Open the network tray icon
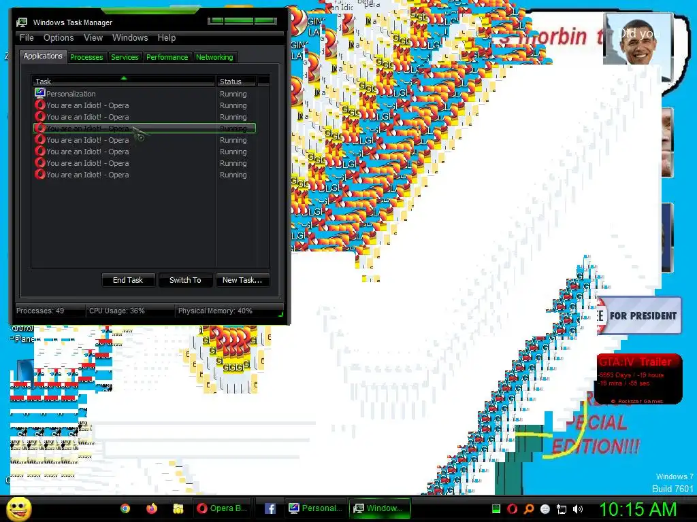 (562, 509)
